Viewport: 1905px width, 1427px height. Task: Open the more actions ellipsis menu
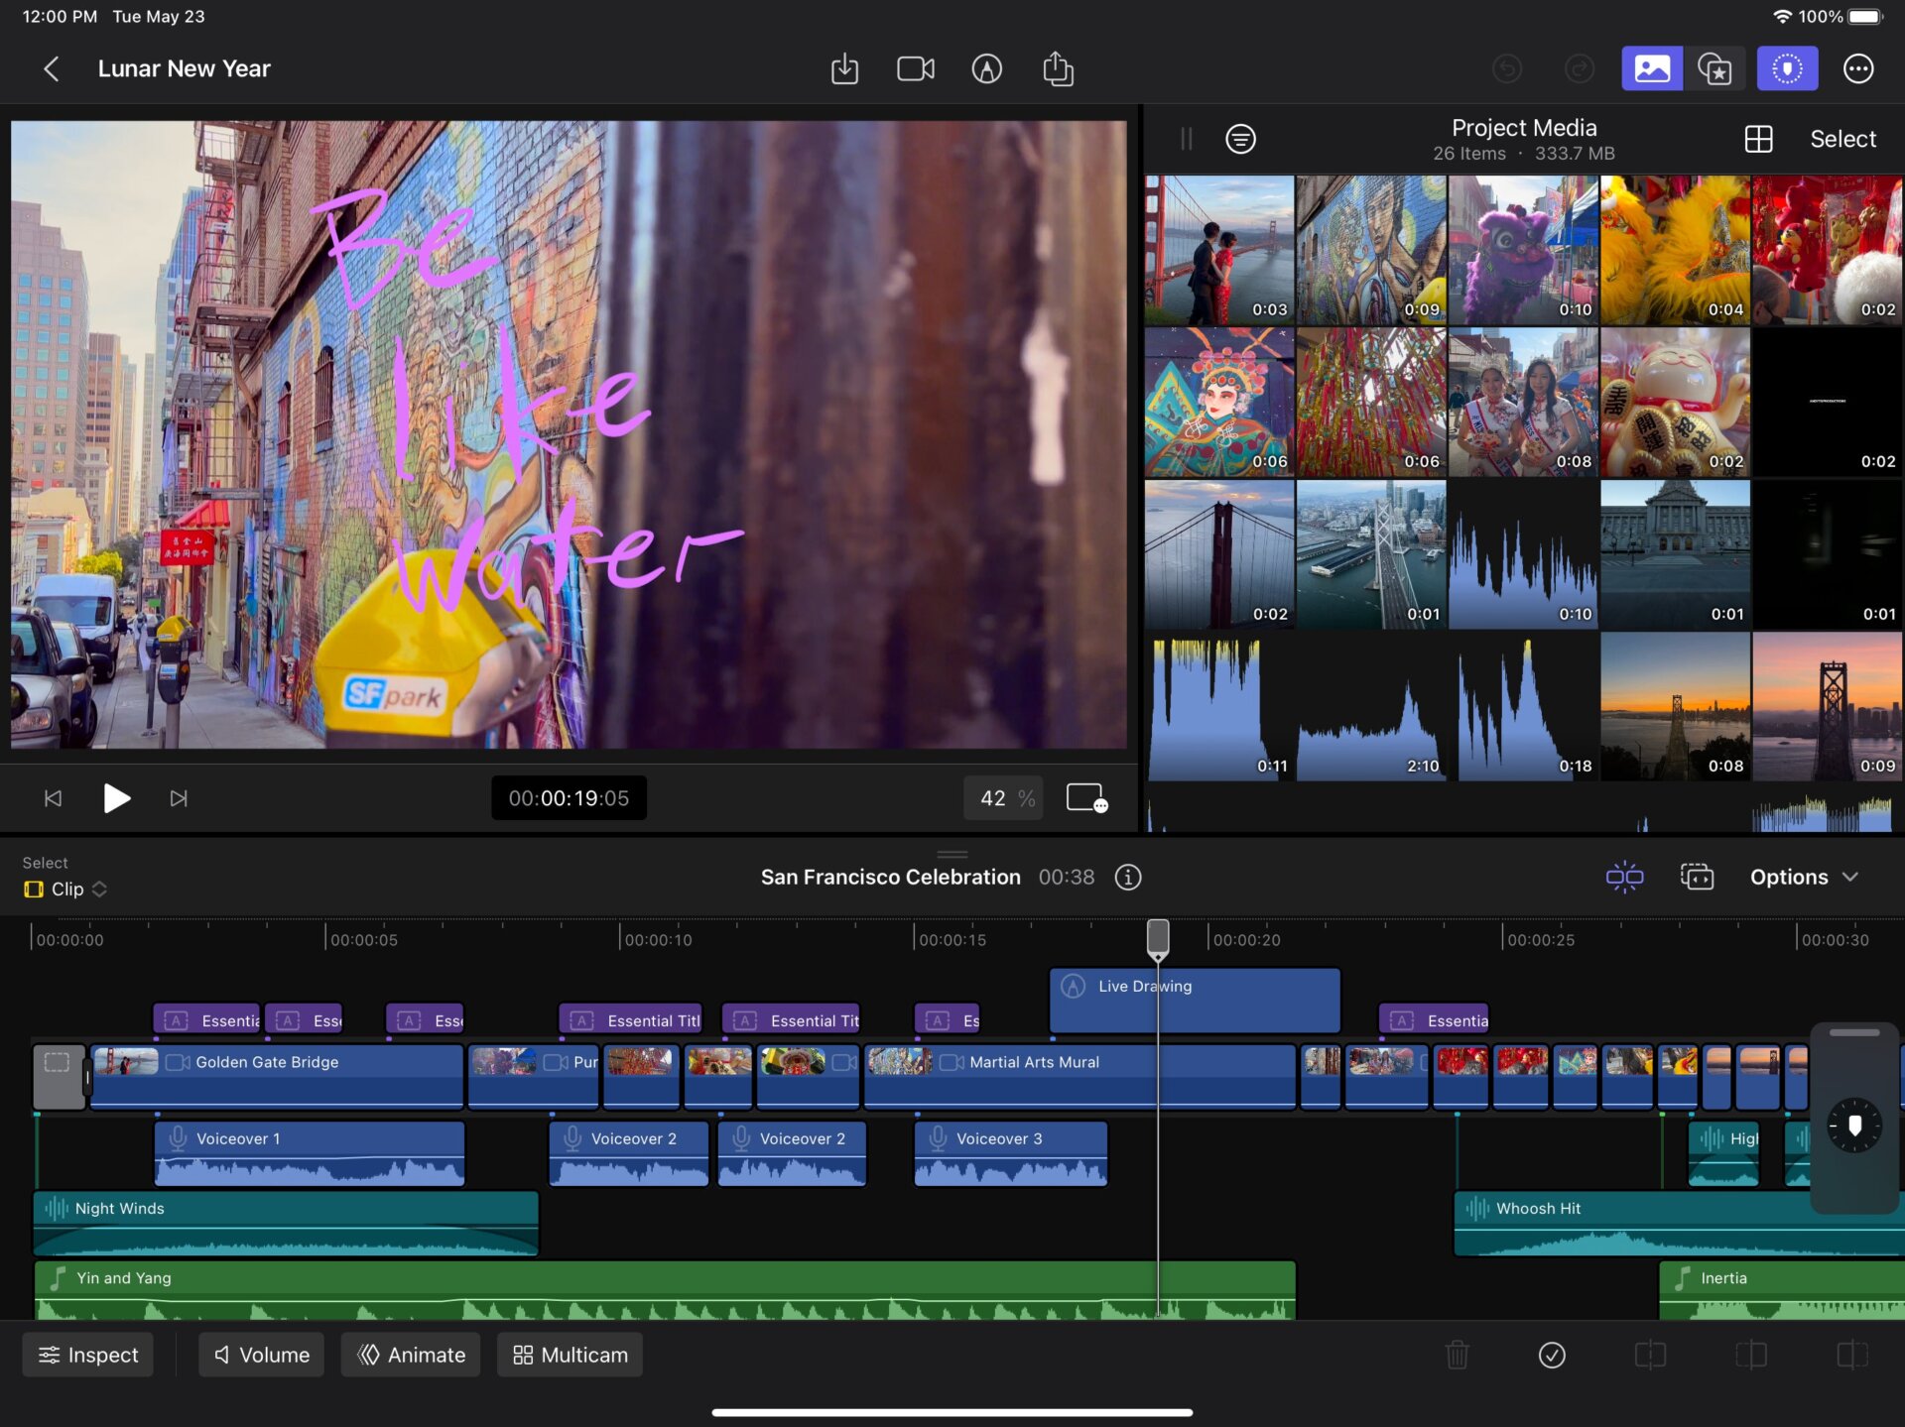[1859, 67]
